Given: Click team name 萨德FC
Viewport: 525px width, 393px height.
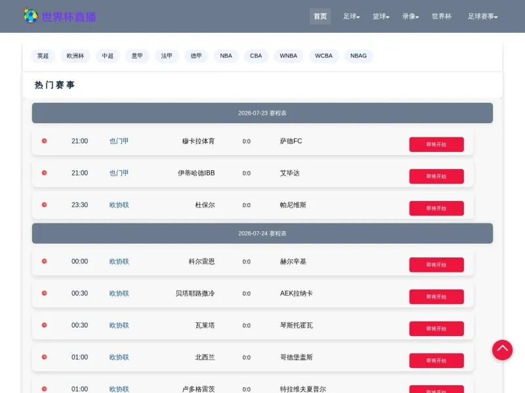Looking at the screenshot, I should click(291, 141).
